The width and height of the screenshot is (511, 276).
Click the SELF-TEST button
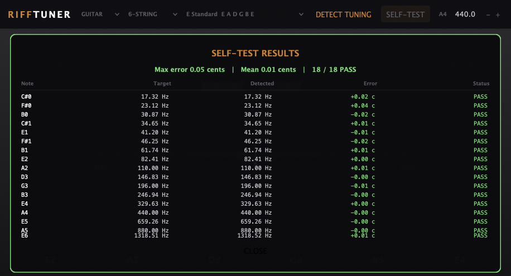(405, 14)
